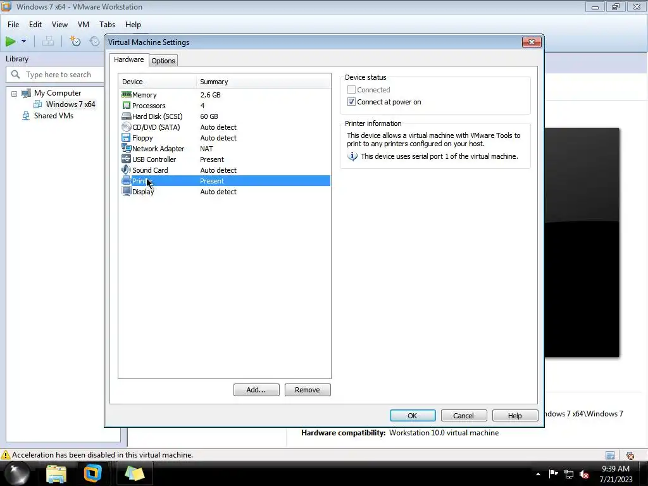Click the Shared VMs icon in Library

(26, 116)
